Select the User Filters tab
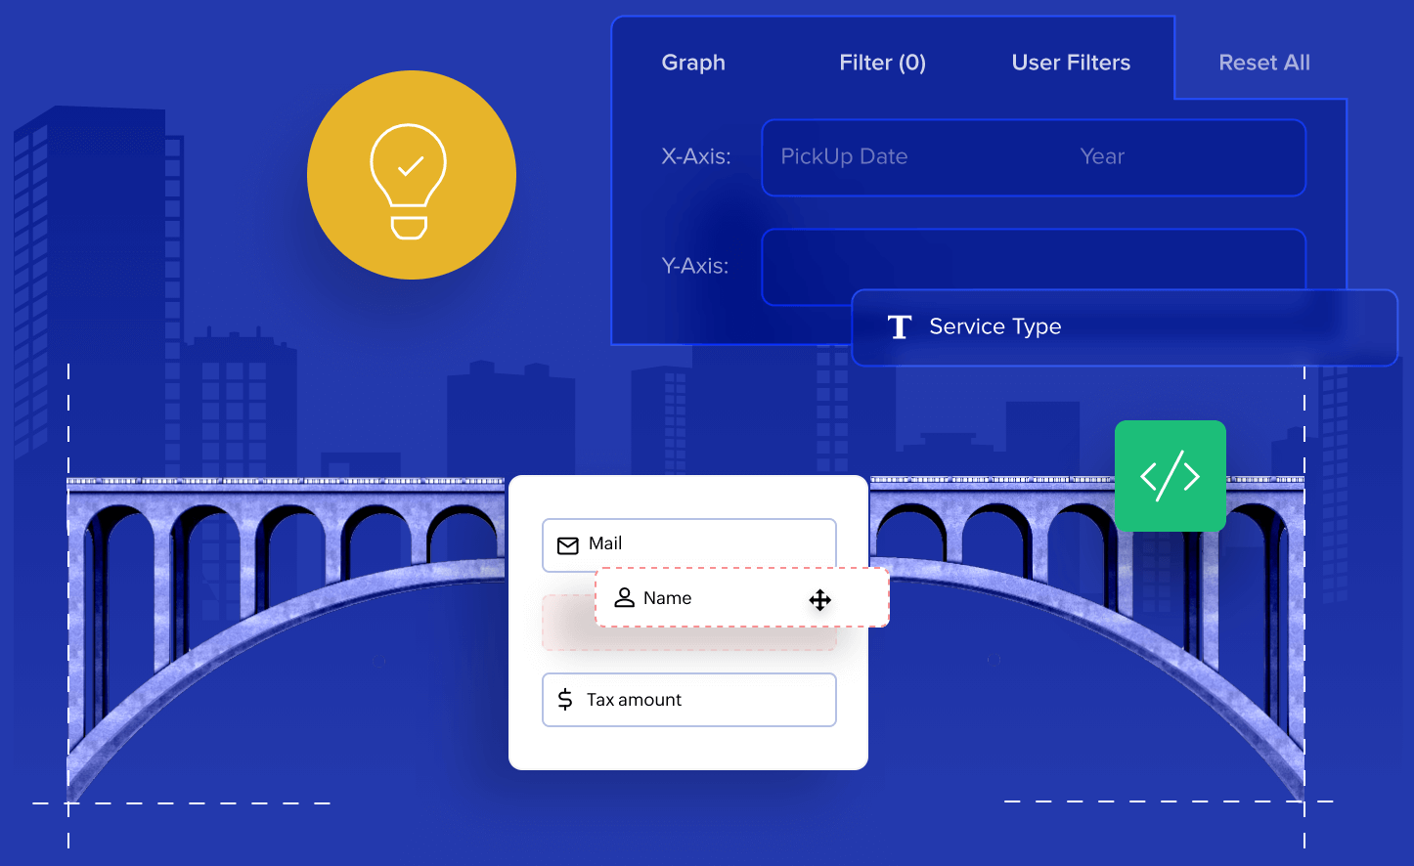Image resolution: width=1414 pixels, height=866 pixels. point(1071,63)
